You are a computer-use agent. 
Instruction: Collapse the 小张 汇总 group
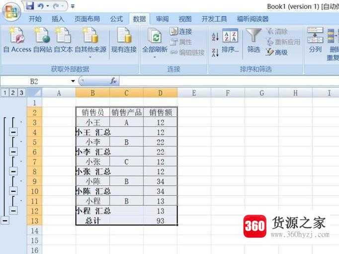(13, 171)
